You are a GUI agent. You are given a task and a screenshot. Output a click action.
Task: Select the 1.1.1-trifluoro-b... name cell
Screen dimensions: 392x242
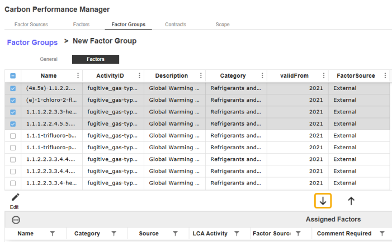[x=52, y=136]
